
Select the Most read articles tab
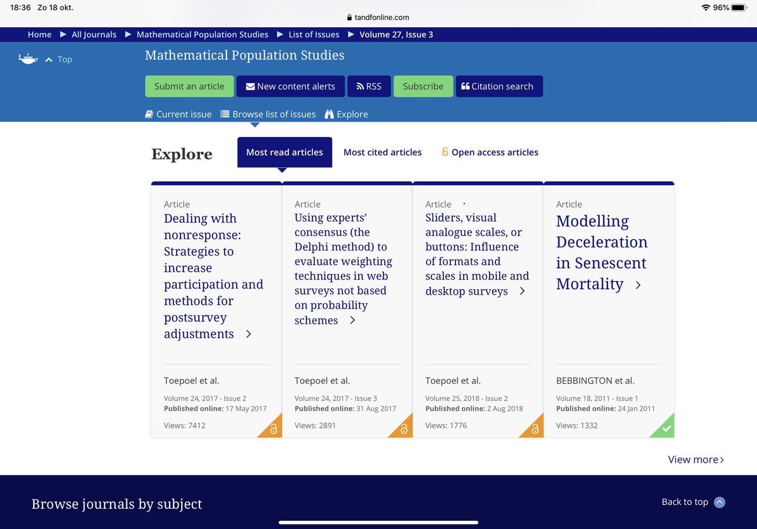coord(285,152)
